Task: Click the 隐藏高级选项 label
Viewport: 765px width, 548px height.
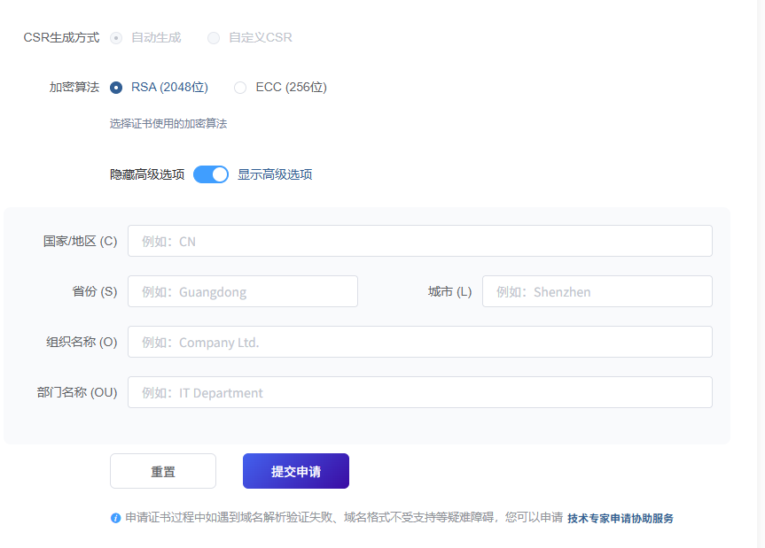Action: click(147, 174)
